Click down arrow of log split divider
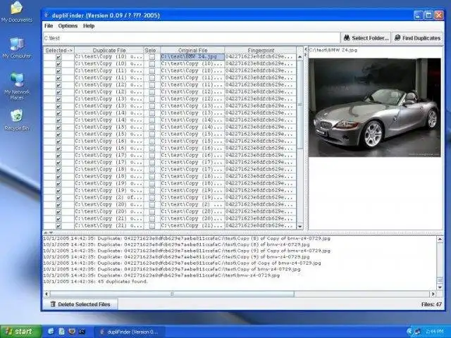Image resolution: width=451 pixels, height=338 pixels. pos(51,232)
